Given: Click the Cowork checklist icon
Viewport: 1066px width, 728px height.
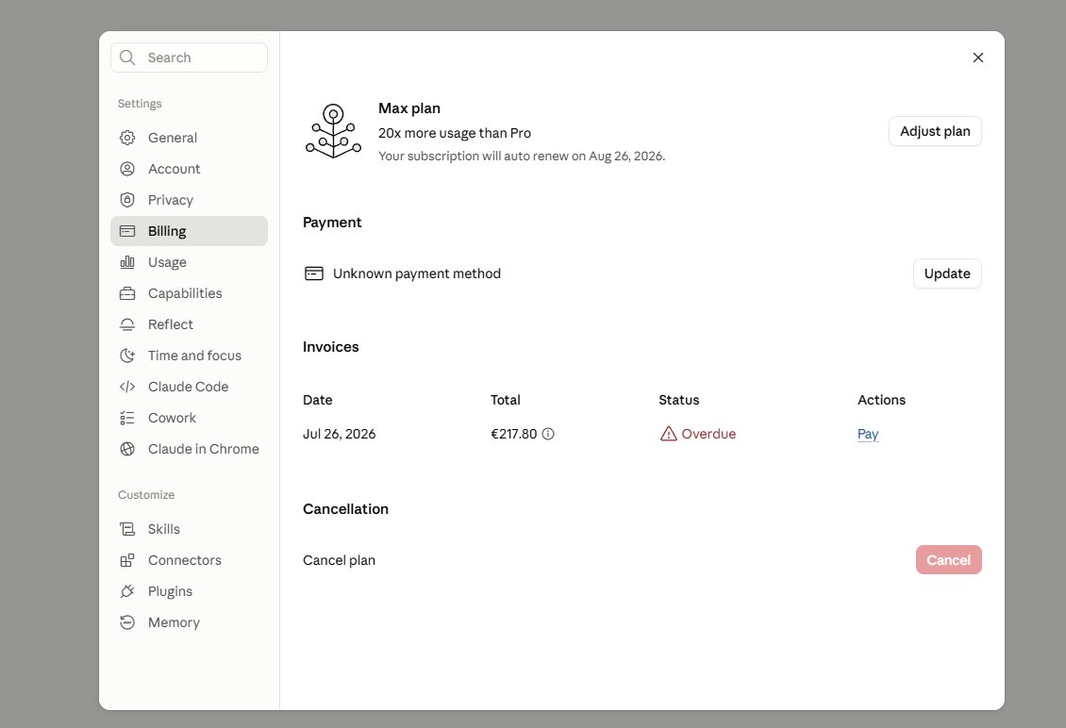Looking at the screenshot, I should point(127,418).
